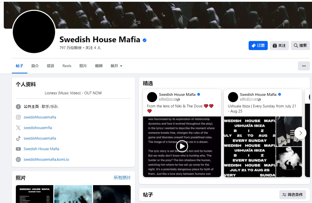Open the 照片 tab in the navigation
Screen dimensions: 312x203
coord(83,66)
